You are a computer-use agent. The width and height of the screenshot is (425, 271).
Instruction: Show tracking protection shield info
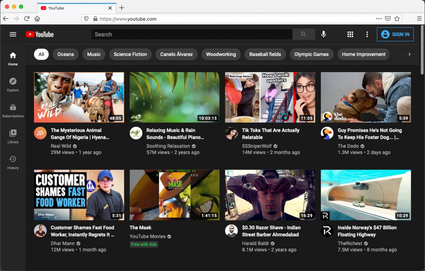click(x=86, y=19)
